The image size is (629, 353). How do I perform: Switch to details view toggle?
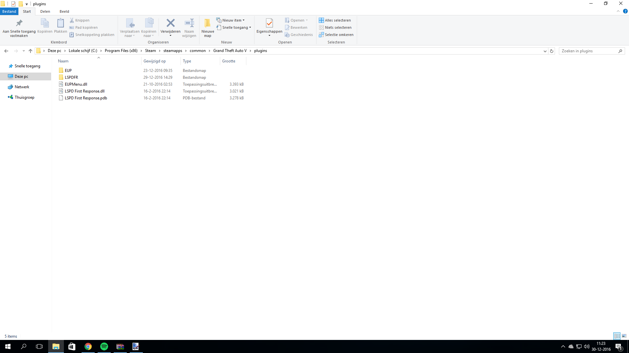(617, 336)
